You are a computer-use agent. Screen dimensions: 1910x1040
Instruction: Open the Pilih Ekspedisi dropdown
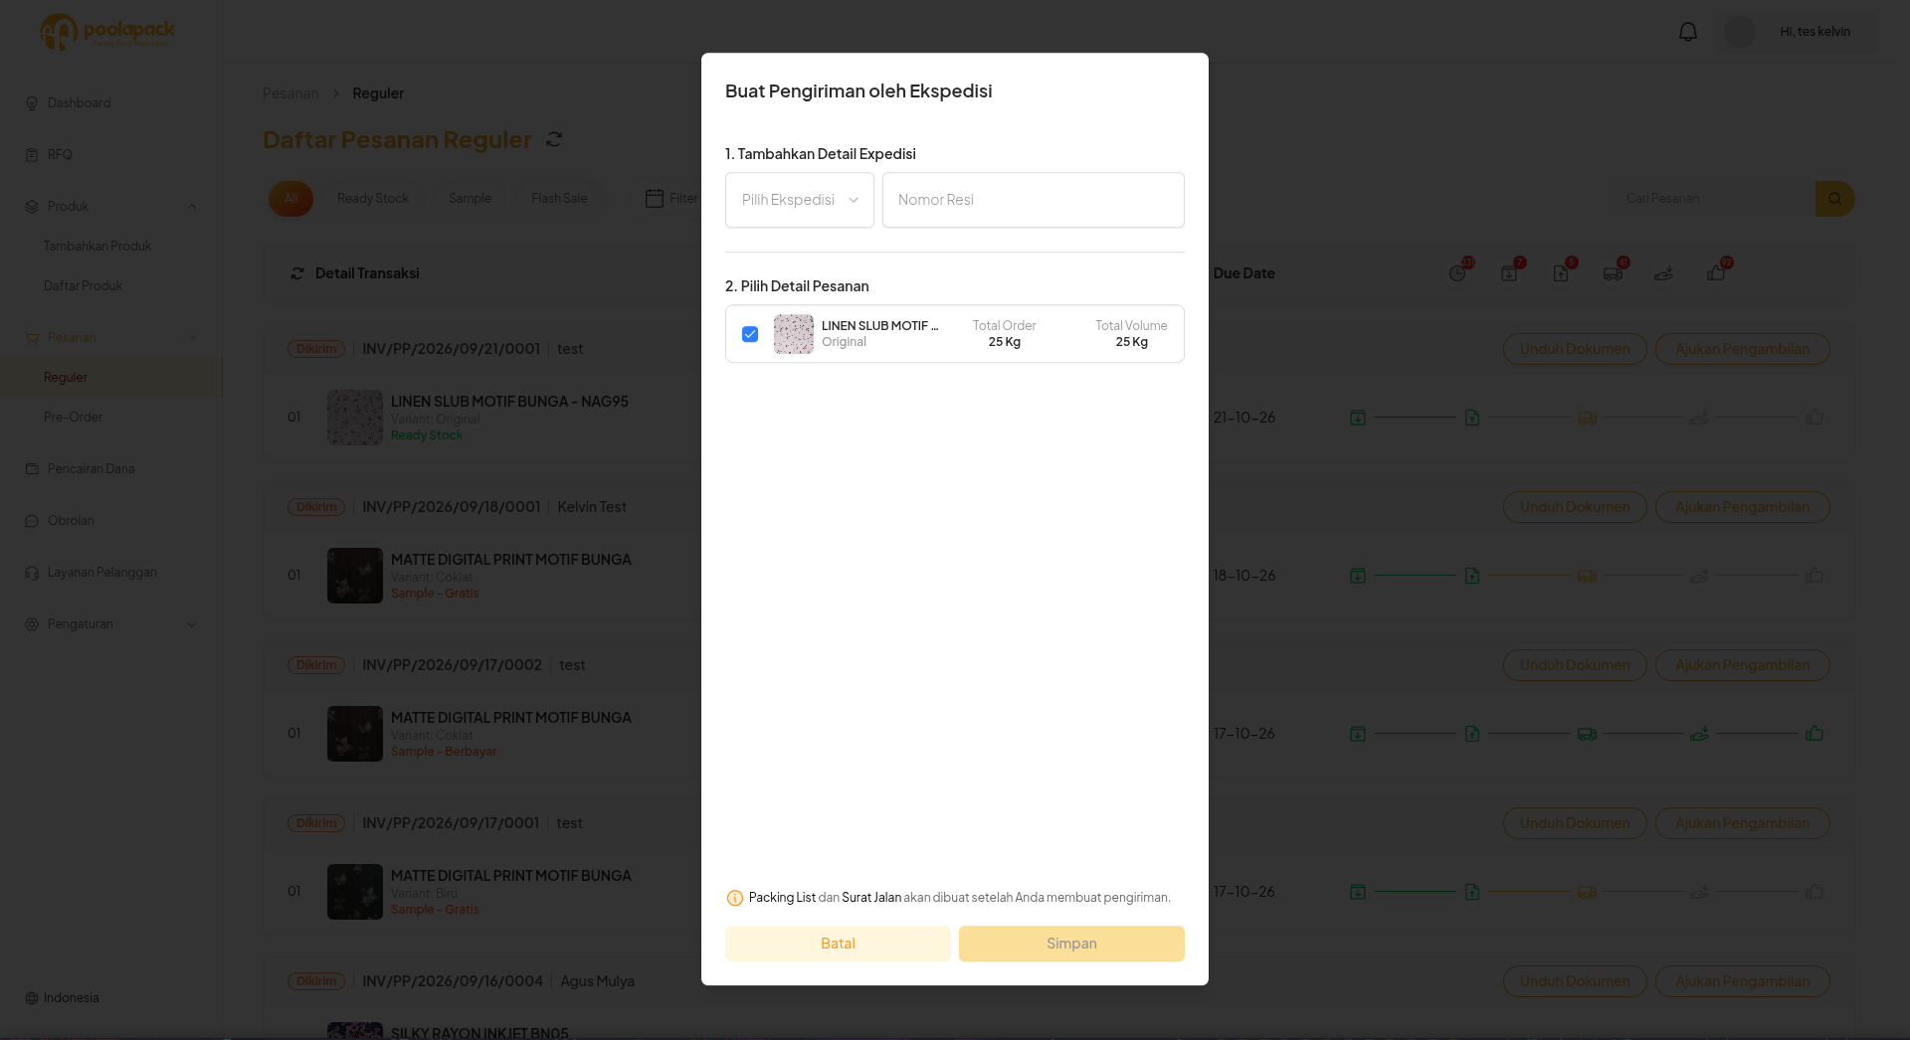tap(800, 200)
